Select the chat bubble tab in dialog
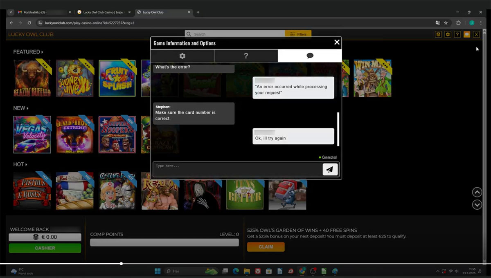This screenshot has width=491, height=278. click(310, 56)
